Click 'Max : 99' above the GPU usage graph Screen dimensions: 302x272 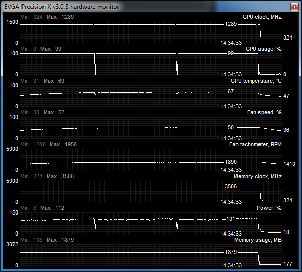pyautogui.click(x=51, y=49)
